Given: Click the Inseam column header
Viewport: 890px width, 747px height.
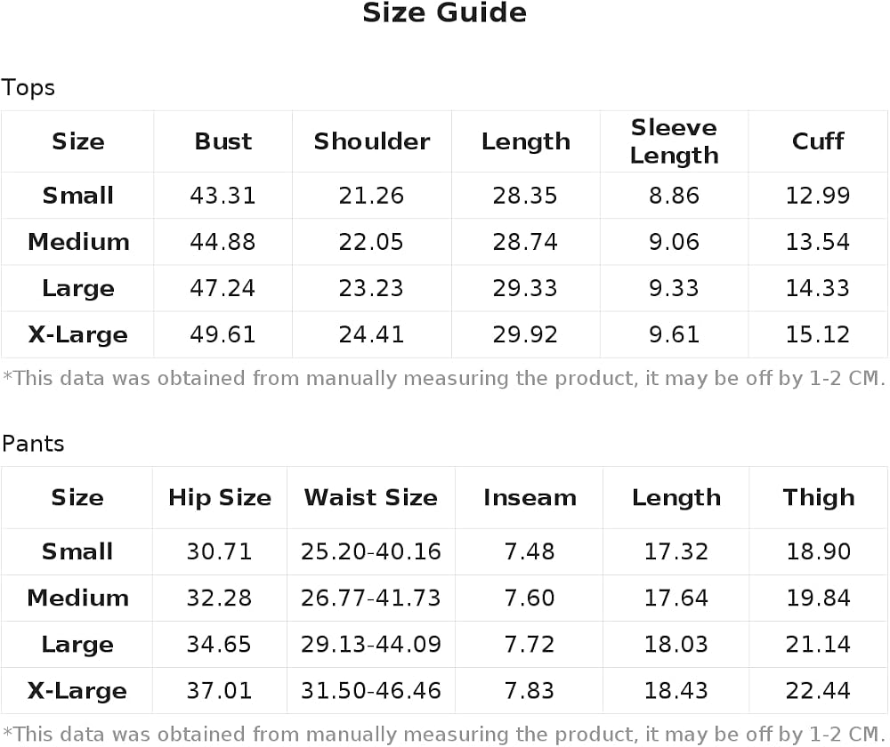Looking at the screenshot, I should point(530,497).
